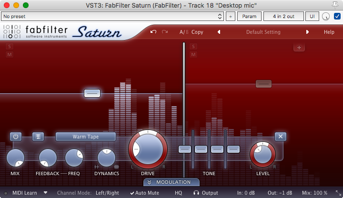Click the save band preset floppy icon

[38, 137]
